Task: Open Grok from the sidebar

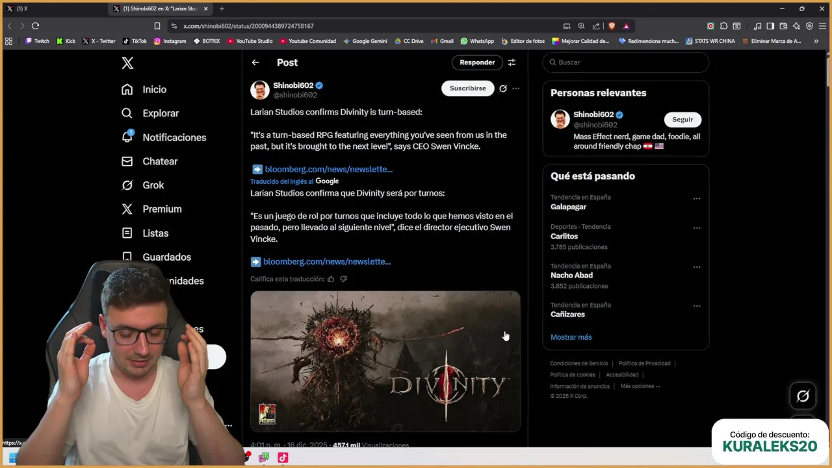Action: pos(143,185)
